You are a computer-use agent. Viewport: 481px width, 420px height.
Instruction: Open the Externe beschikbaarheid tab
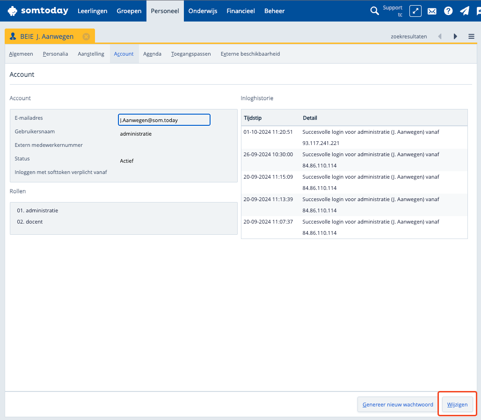[x=250, y=54]
